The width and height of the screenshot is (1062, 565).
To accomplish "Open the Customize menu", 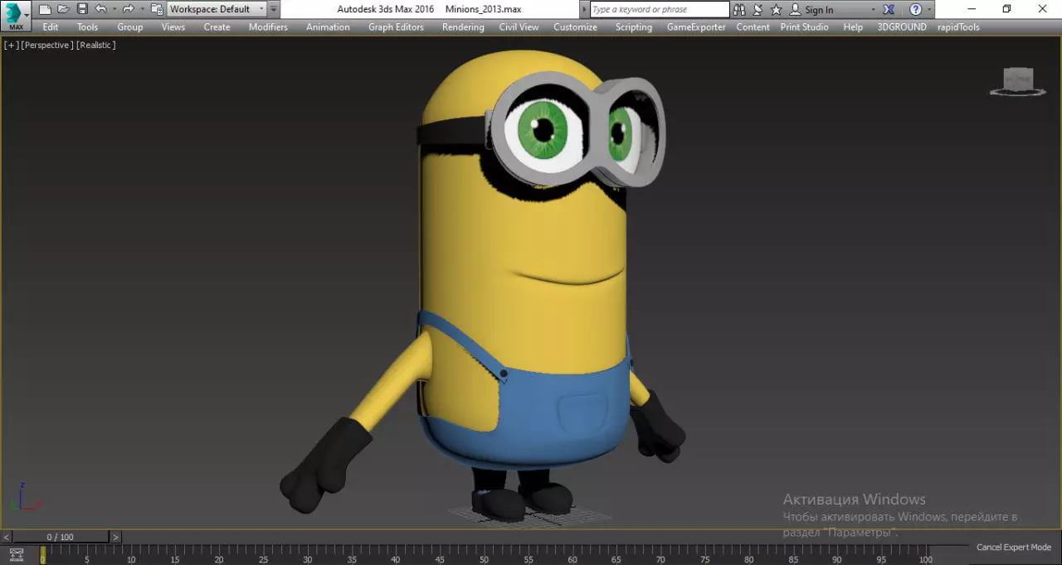I will (x=575, y=27).
